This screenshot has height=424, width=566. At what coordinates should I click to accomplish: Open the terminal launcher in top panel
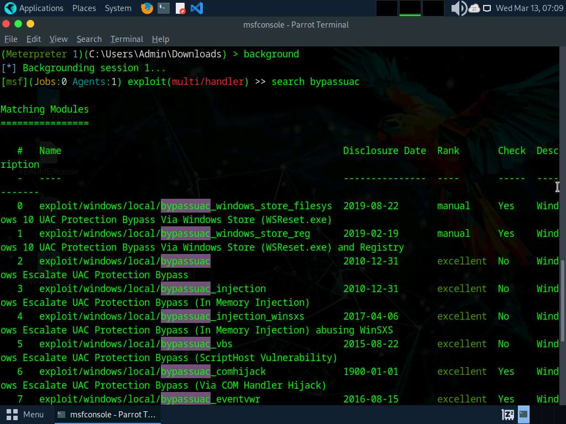[x=163, y=8]
